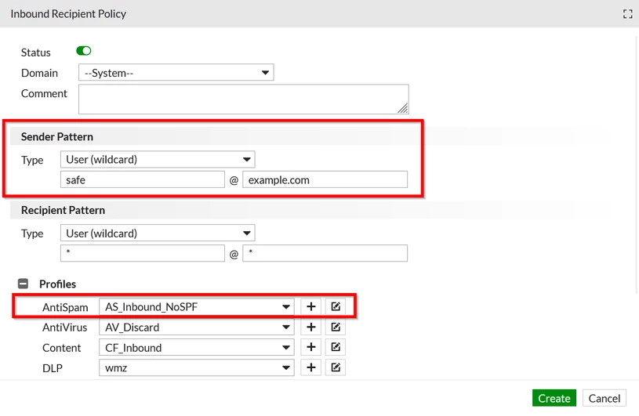
Task: Open the AntiSpam profile dropdown
Action: tap(197, 306)
